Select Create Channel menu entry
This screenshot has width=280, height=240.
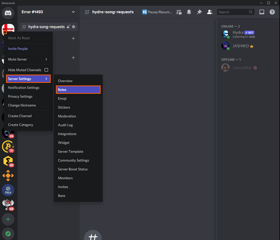pos(28,116)
